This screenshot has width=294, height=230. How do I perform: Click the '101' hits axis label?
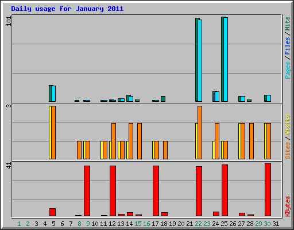coord(9,21)
